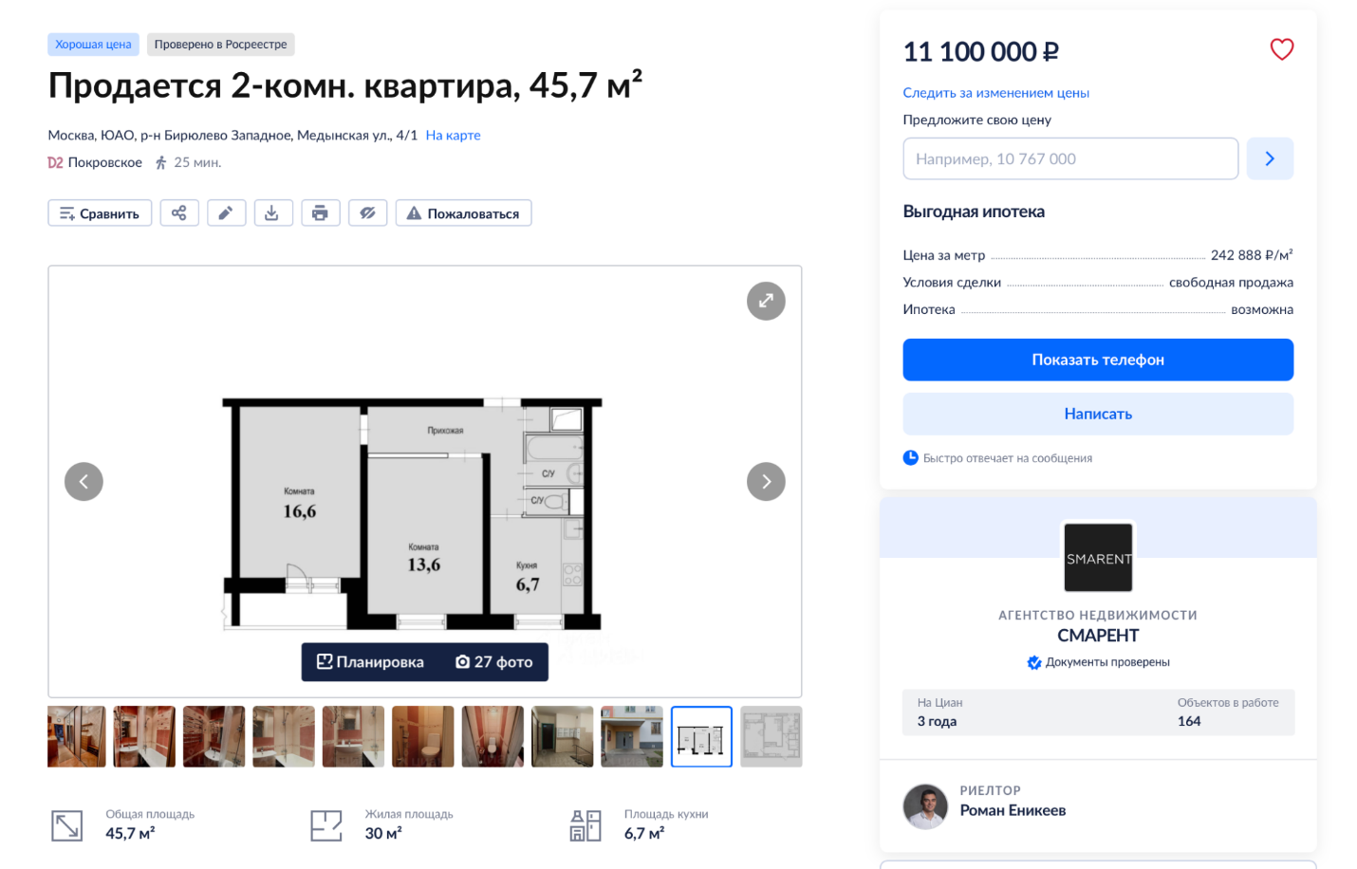The image size is (1357, 869).
Task: Click the Написать message button
Action: pyautogui.click(x=1098, y=414)
